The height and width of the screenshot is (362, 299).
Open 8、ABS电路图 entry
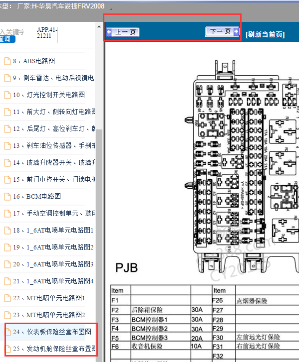[x=34, y=61]
